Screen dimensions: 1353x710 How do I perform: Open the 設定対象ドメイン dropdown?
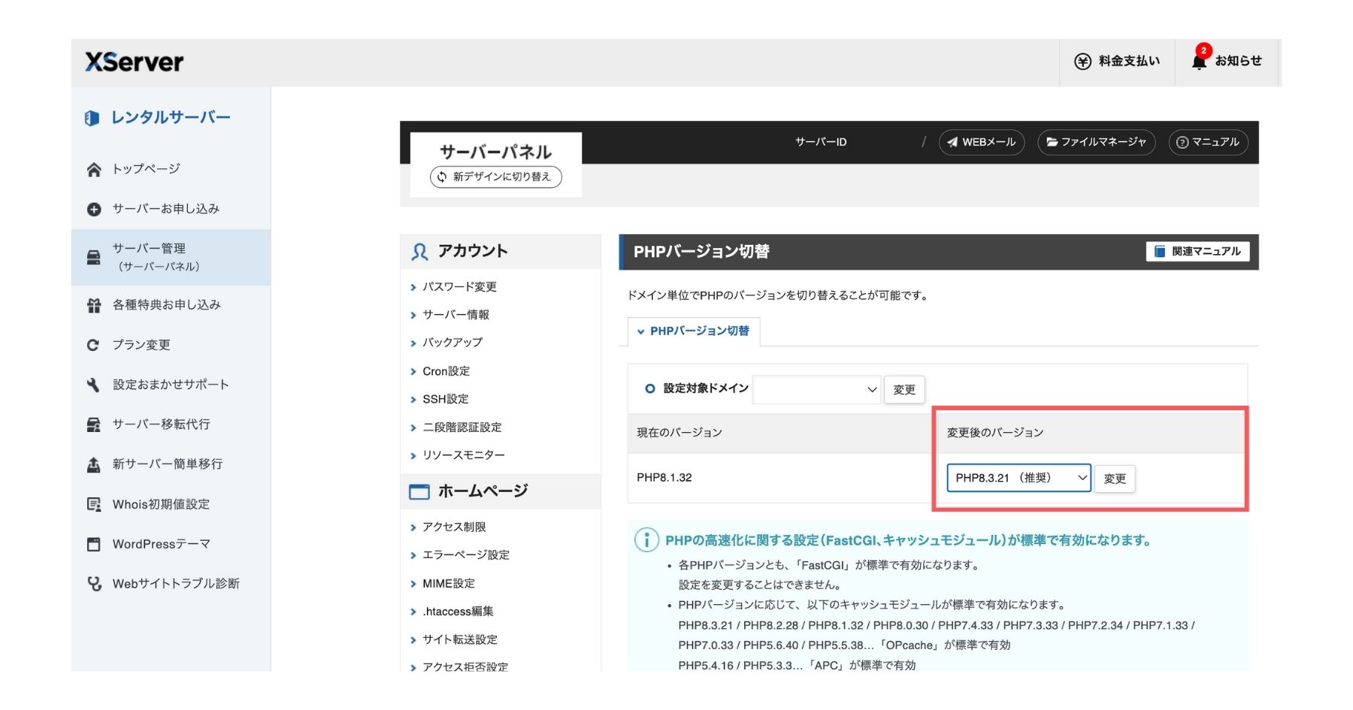[817, 389]
